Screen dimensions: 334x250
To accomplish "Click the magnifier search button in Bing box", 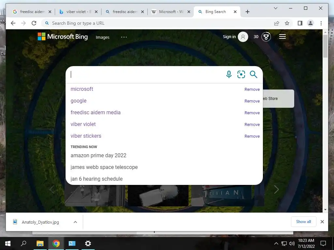I will pyautogui.click(x=253, y=75).
